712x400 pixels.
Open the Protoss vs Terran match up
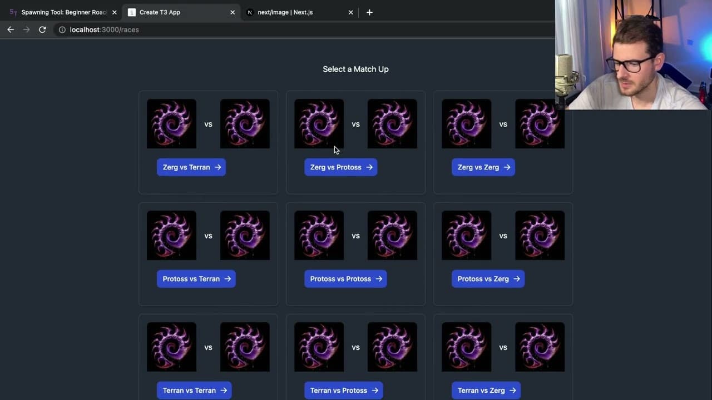(x=196, y=279)
